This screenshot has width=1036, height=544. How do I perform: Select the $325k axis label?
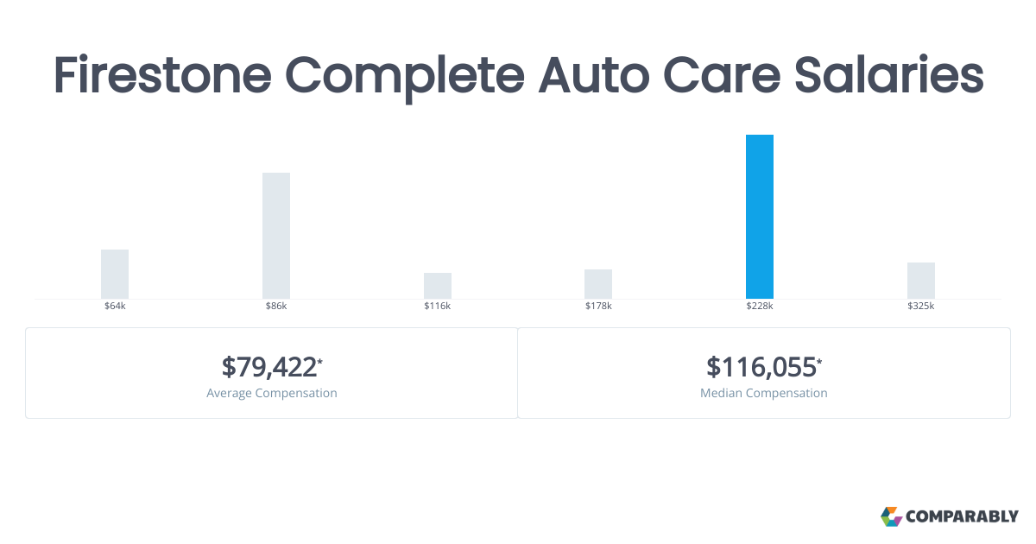tap(921, 307)
